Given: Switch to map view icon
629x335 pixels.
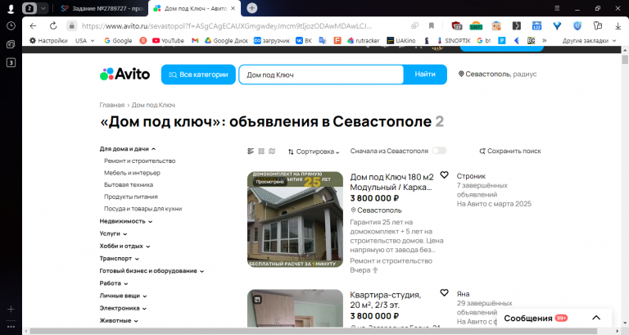Looking at the screenshot, I should 272,152.
